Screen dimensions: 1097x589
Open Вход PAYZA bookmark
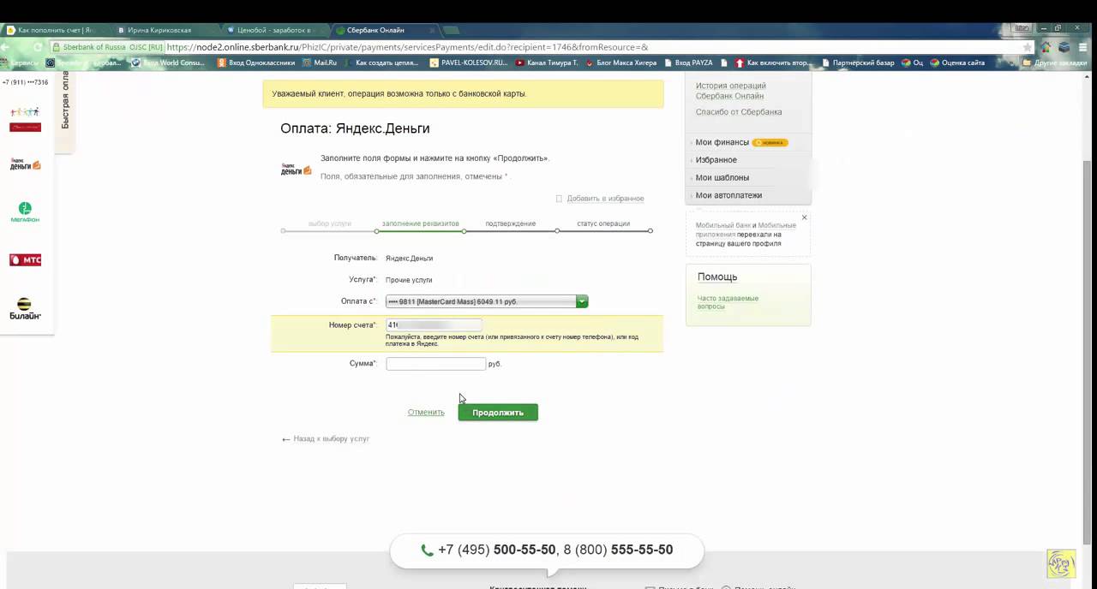[x=688, y=62]
